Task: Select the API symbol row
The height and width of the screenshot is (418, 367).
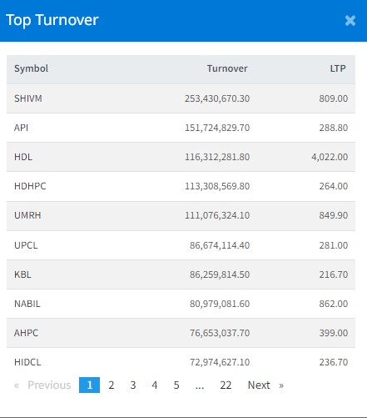Action: coord(181,128)
